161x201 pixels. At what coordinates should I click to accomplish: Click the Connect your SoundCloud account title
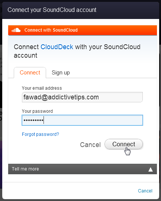[x=52, y=10]
